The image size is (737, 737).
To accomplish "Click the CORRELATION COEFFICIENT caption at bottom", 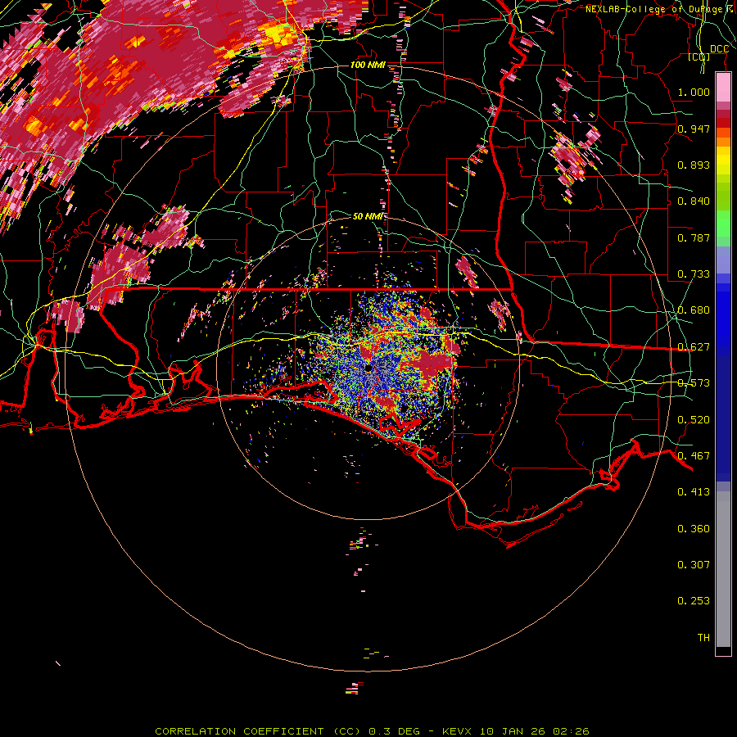I will click(x=239, y=731).
